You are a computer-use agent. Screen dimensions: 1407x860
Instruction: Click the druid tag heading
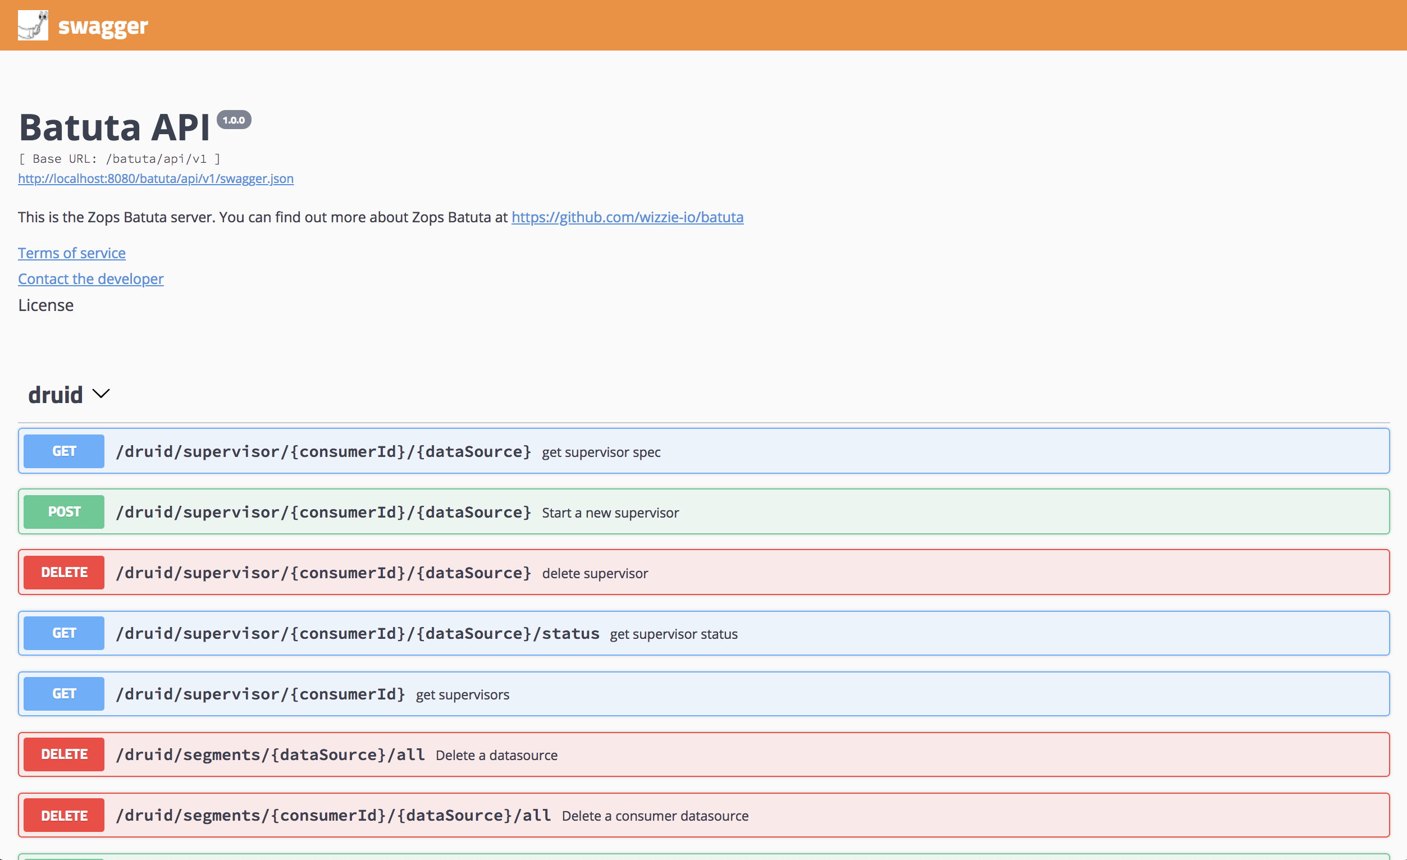[56, 395]
